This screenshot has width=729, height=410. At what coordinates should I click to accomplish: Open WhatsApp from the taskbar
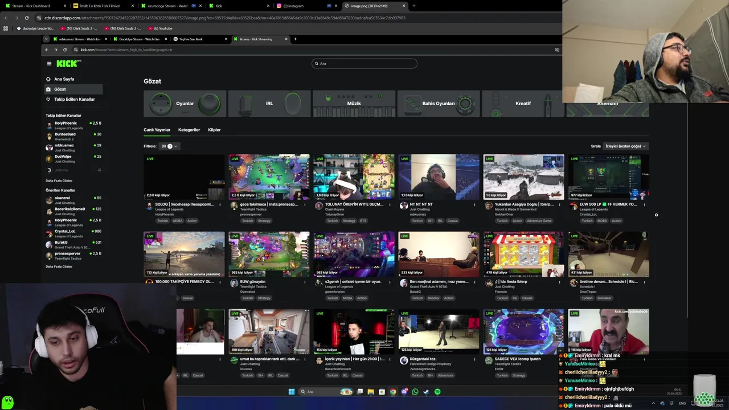(x=415, y=392)
